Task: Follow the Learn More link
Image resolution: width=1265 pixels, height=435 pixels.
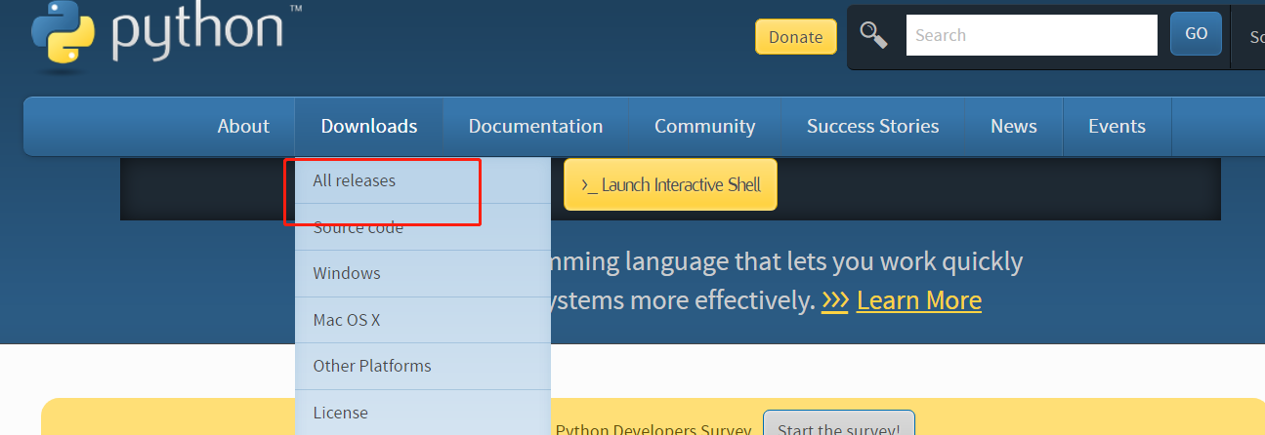Action: coord(919,300)
